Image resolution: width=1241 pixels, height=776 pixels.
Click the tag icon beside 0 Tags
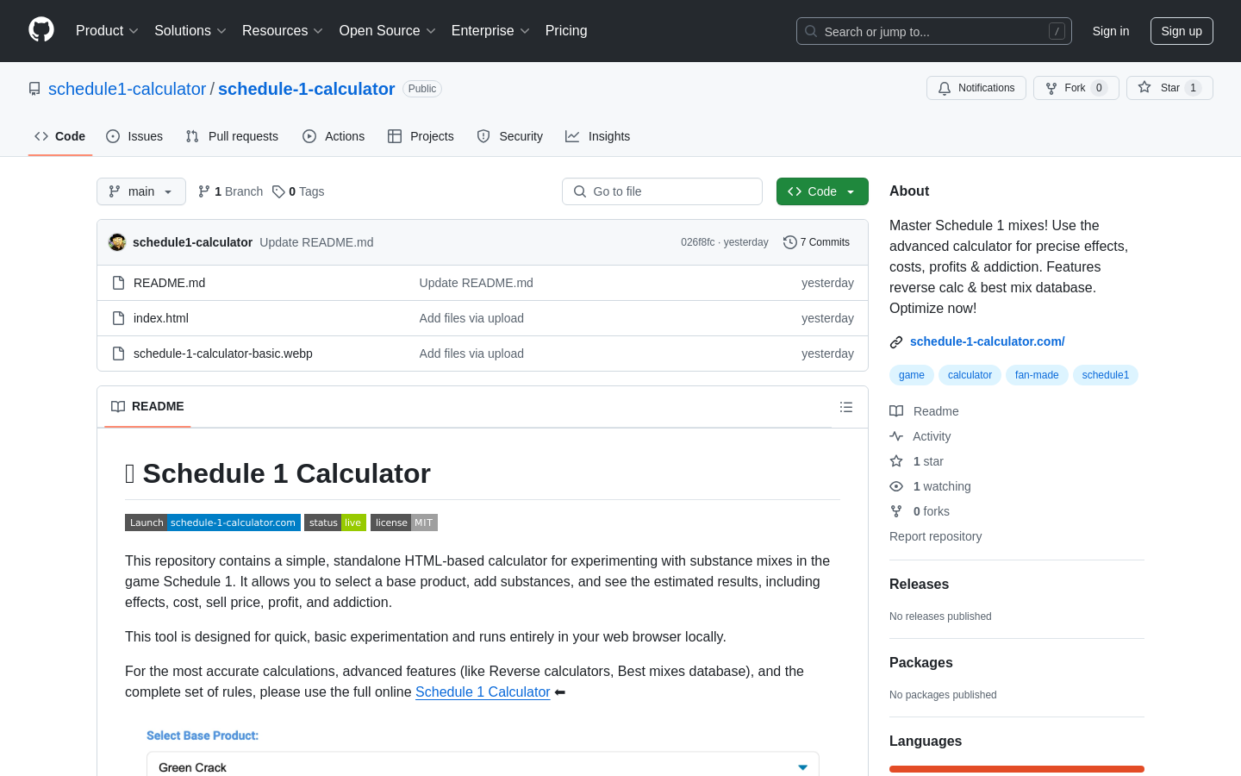[278, 191]
